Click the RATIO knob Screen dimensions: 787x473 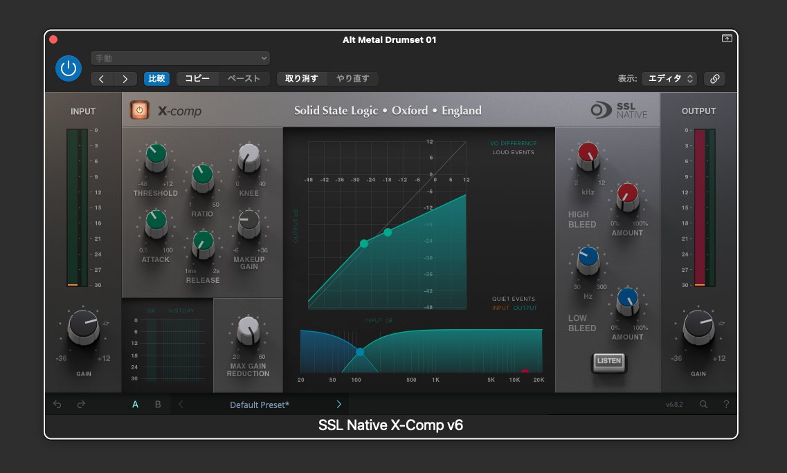coord(203,178)
